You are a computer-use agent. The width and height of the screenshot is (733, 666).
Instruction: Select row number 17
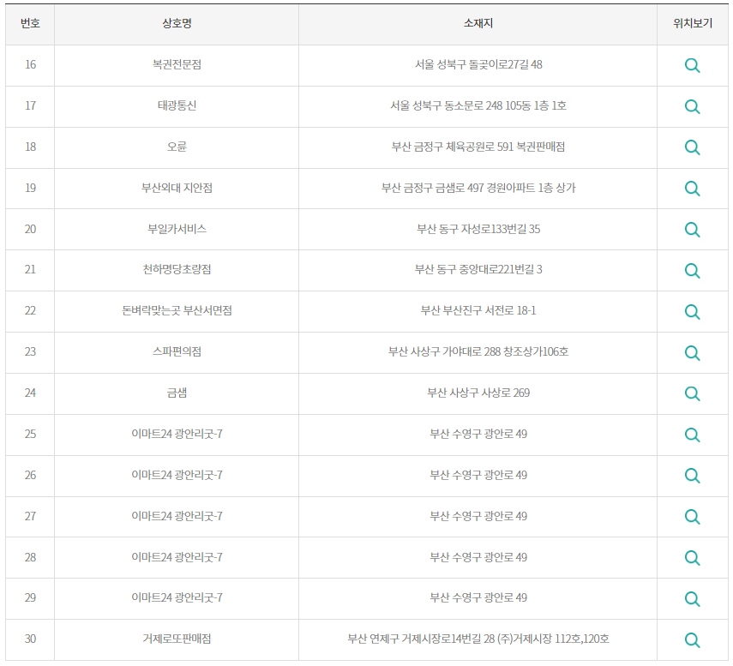tap(30, 105)
